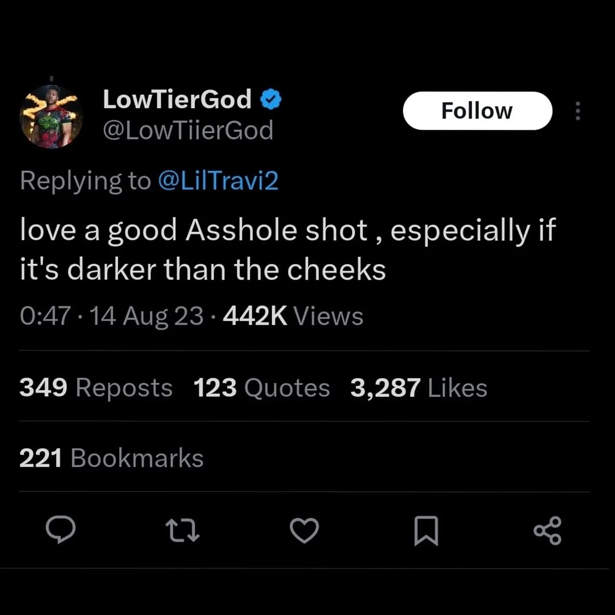Like the tweet with the heart icon

pos(304,530)
